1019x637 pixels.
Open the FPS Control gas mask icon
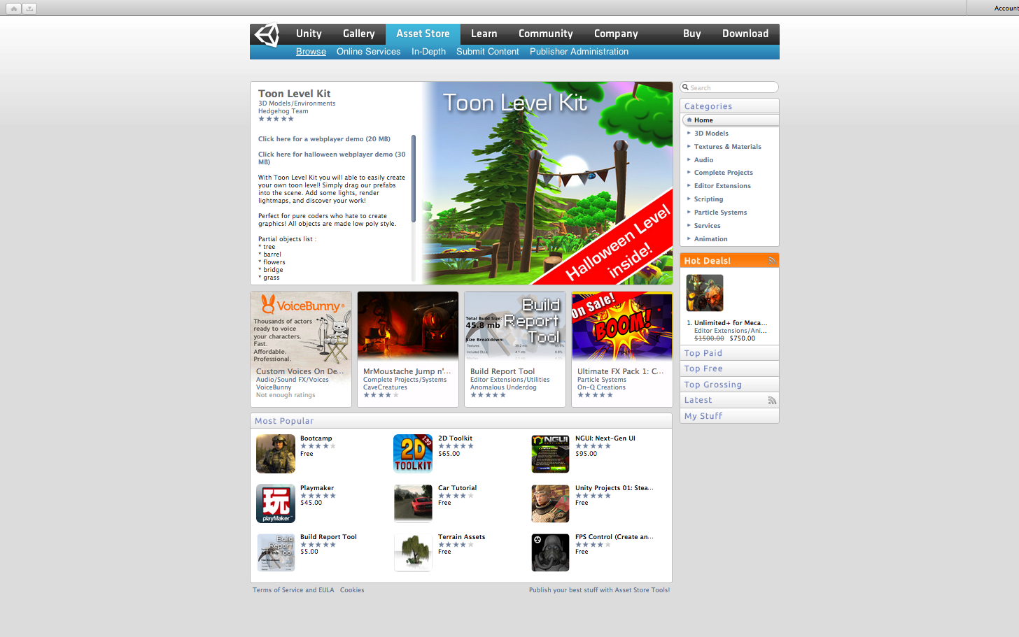(550, 552)
